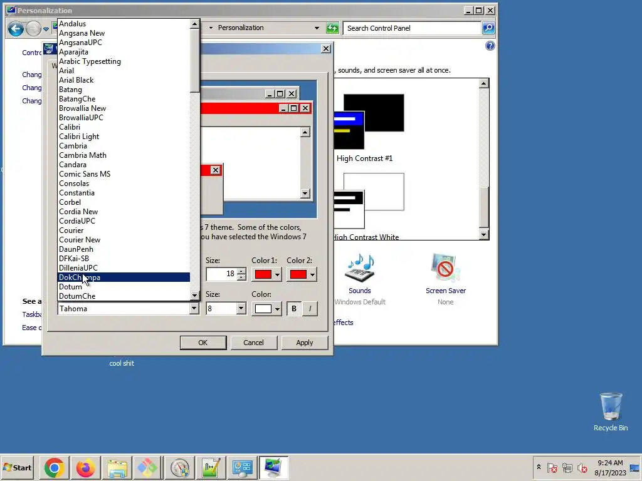Click the Show desktop icon by the clock
Image resolution: width=642 pixels, height=481 pixels.
(635, 467)
